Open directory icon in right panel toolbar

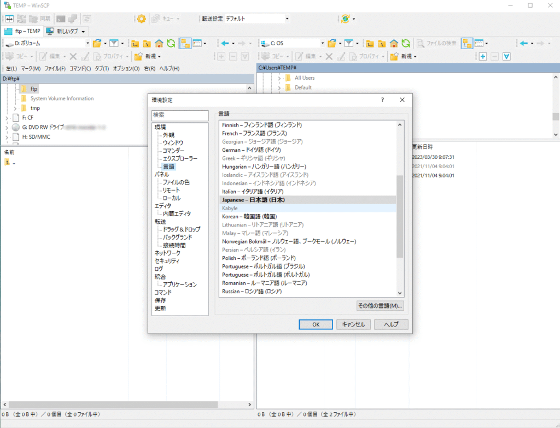pos(332,43)
